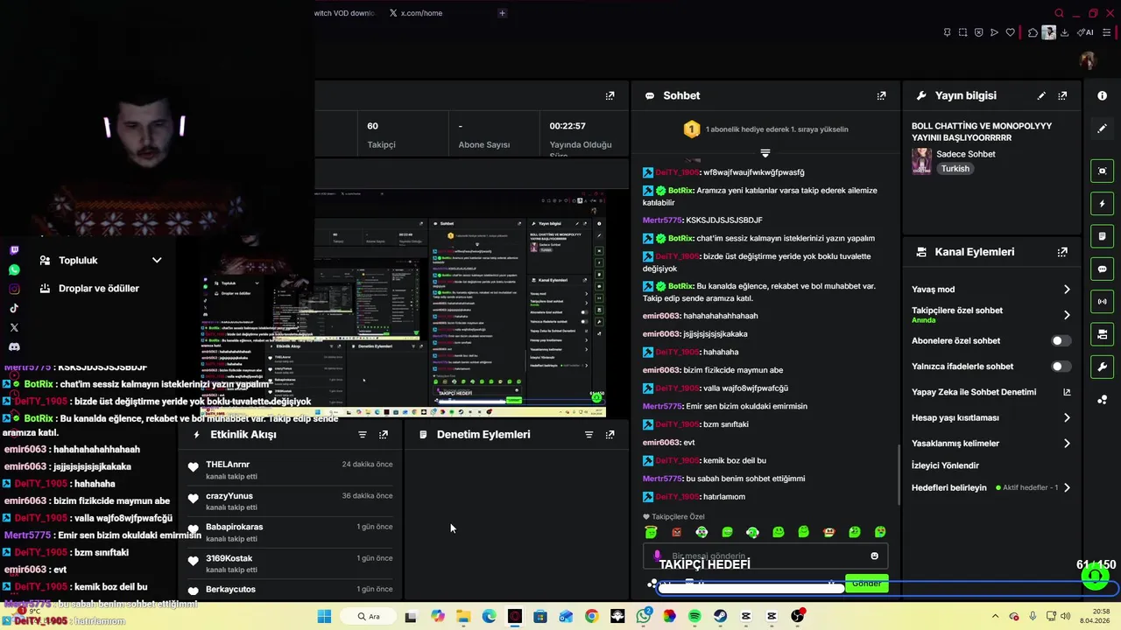
Task: Click the Turkish language tag
Action: click(955, 169)
